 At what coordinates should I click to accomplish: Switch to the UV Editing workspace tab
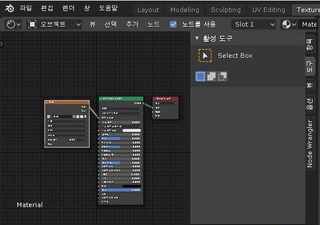click(x=269, y=10)
